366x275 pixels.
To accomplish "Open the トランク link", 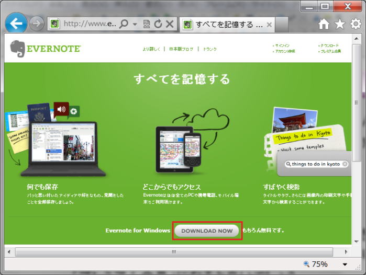I will pyautogui.click(x=209, y=49).
